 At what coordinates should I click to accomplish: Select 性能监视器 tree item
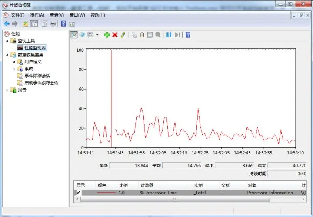click(35, 48)
